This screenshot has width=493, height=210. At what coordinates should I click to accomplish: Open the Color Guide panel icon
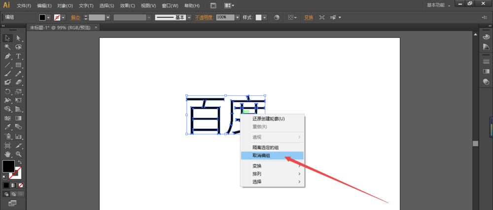coord(486,47)
